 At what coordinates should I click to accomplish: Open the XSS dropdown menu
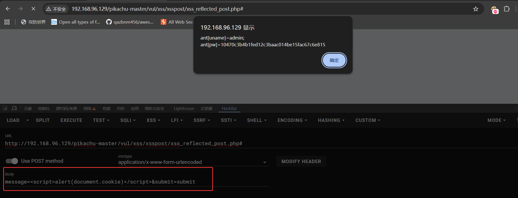click(x=154, y=120)
